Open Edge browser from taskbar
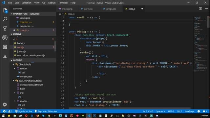Image resolution: width=210 pixels, height=118 pixels. 32,116
